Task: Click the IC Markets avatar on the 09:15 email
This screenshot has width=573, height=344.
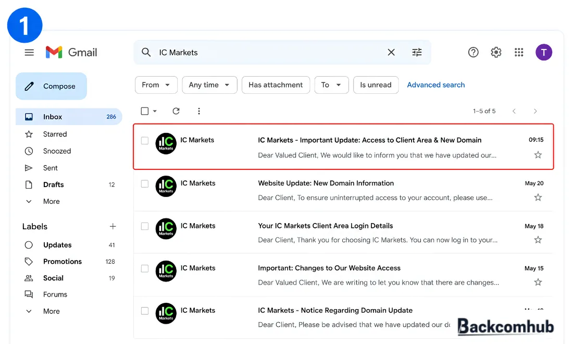Action: 166,144
